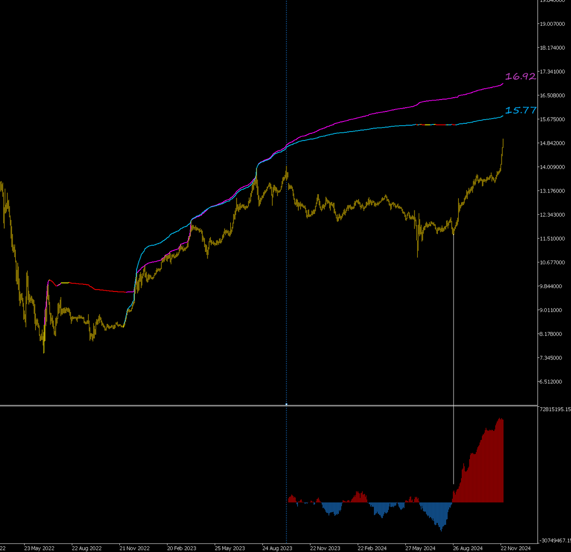Click the 20 Feb 2023 date label

tap(182, 548)
